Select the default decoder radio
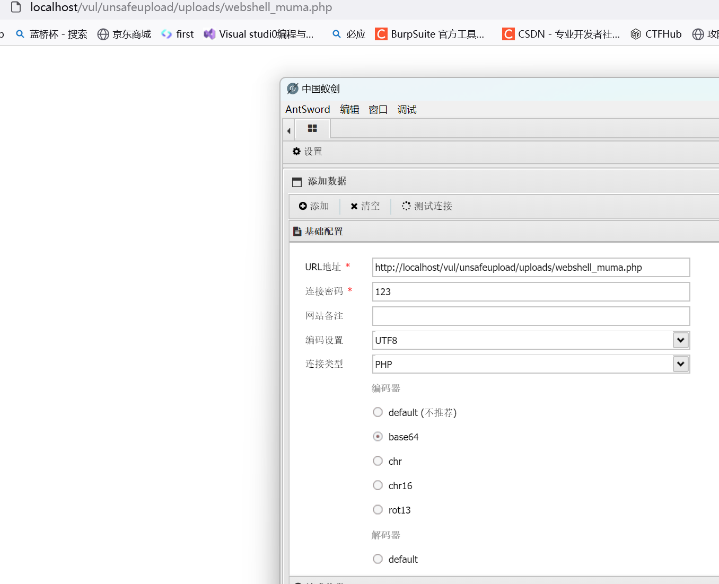The image size is (719, 584). pos(378,559)
